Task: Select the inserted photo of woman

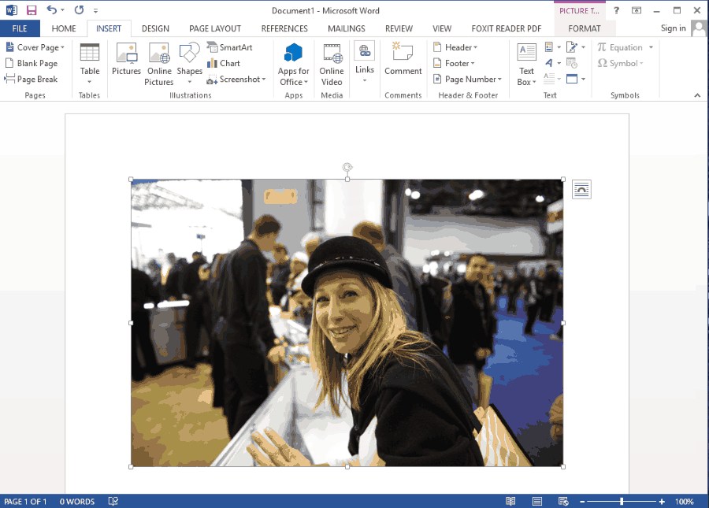Action: click(347, 323)
